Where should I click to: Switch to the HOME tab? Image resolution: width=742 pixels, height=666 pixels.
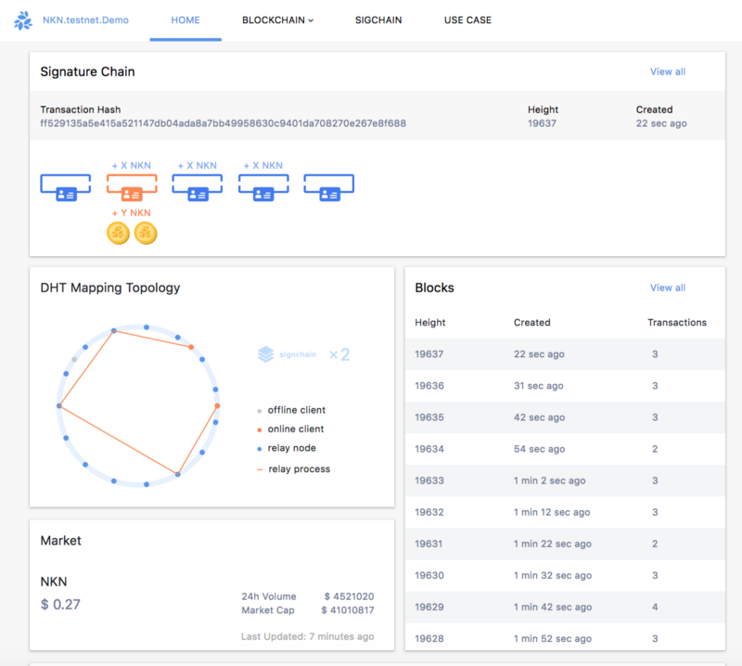(185, 19)
